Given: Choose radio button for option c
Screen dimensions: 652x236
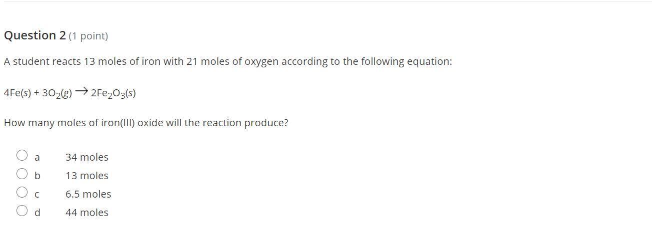Looking at the screenshot, I should 22,192.
